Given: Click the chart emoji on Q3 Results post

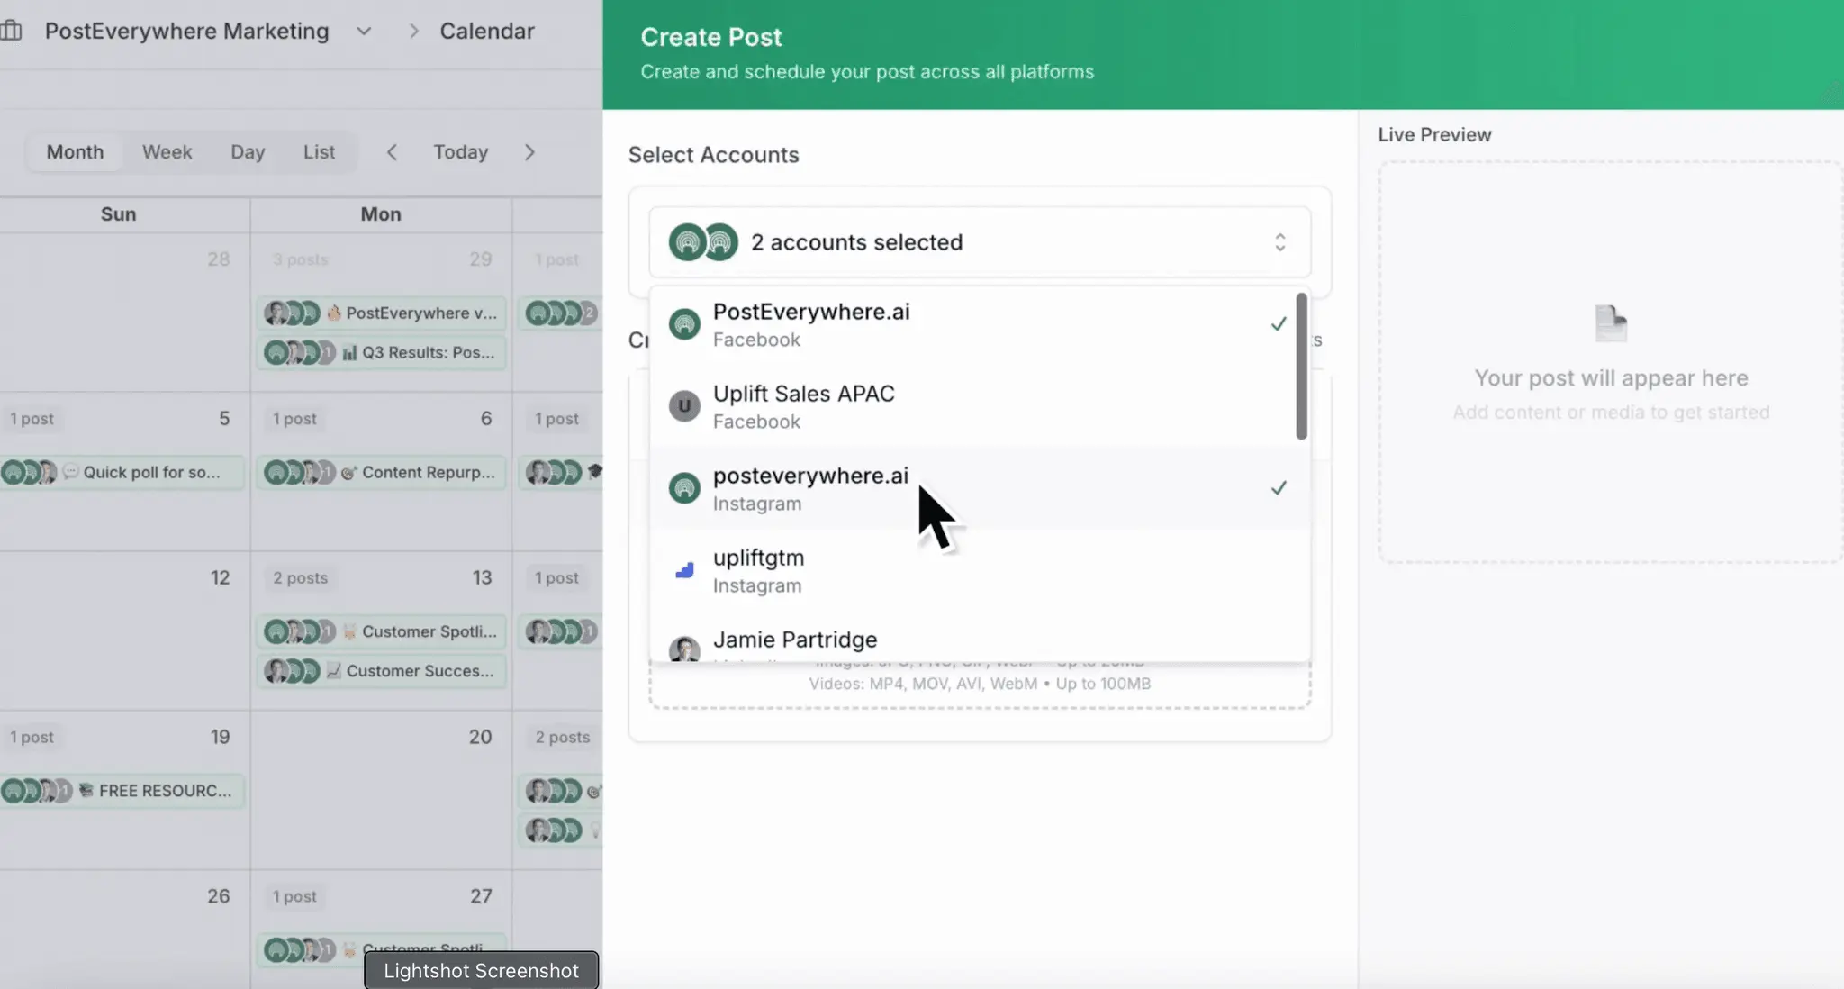Looking at the screenshot, I should click(x=349, y=352).
